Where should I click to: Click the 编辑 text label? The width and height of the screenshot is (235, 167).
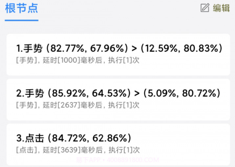pyautogui.click(x=221, y=8)
